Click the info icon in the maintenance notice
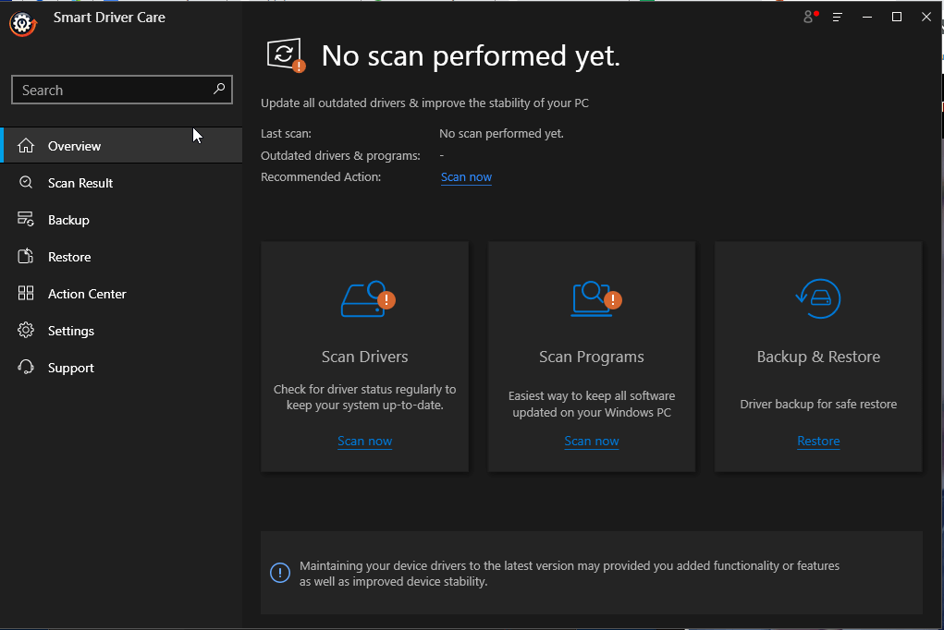 point(280,573)
